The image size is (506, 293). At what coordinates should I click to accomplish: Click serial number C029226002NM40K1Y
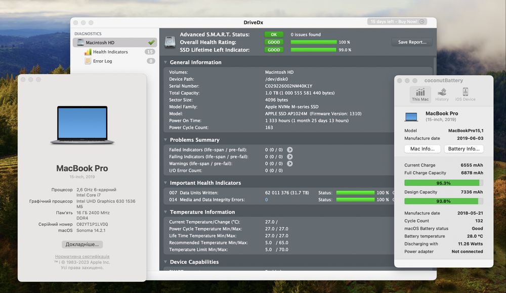tap(288, 86)
